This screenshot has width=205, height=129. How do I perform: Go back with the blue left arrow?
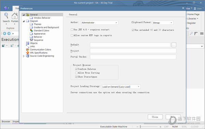[x=4, y=33]
